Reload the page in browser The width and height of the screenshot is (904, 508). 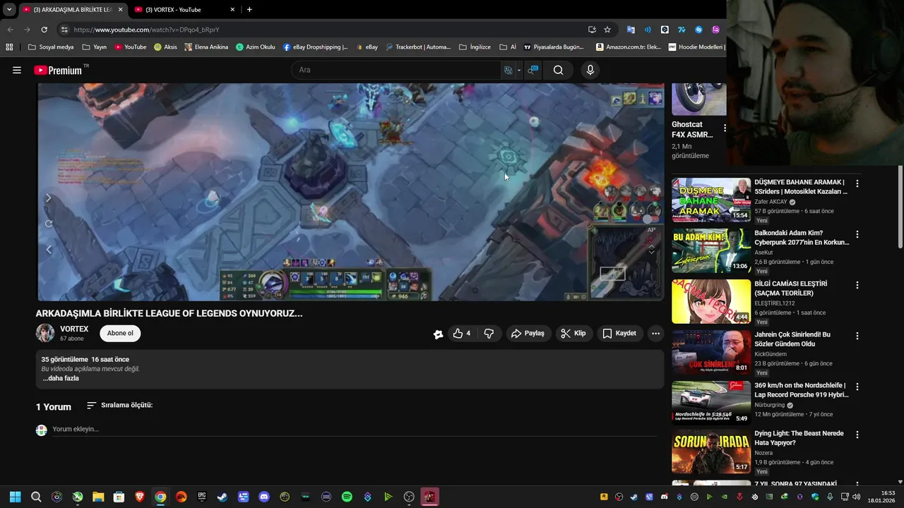pos(44,30)
